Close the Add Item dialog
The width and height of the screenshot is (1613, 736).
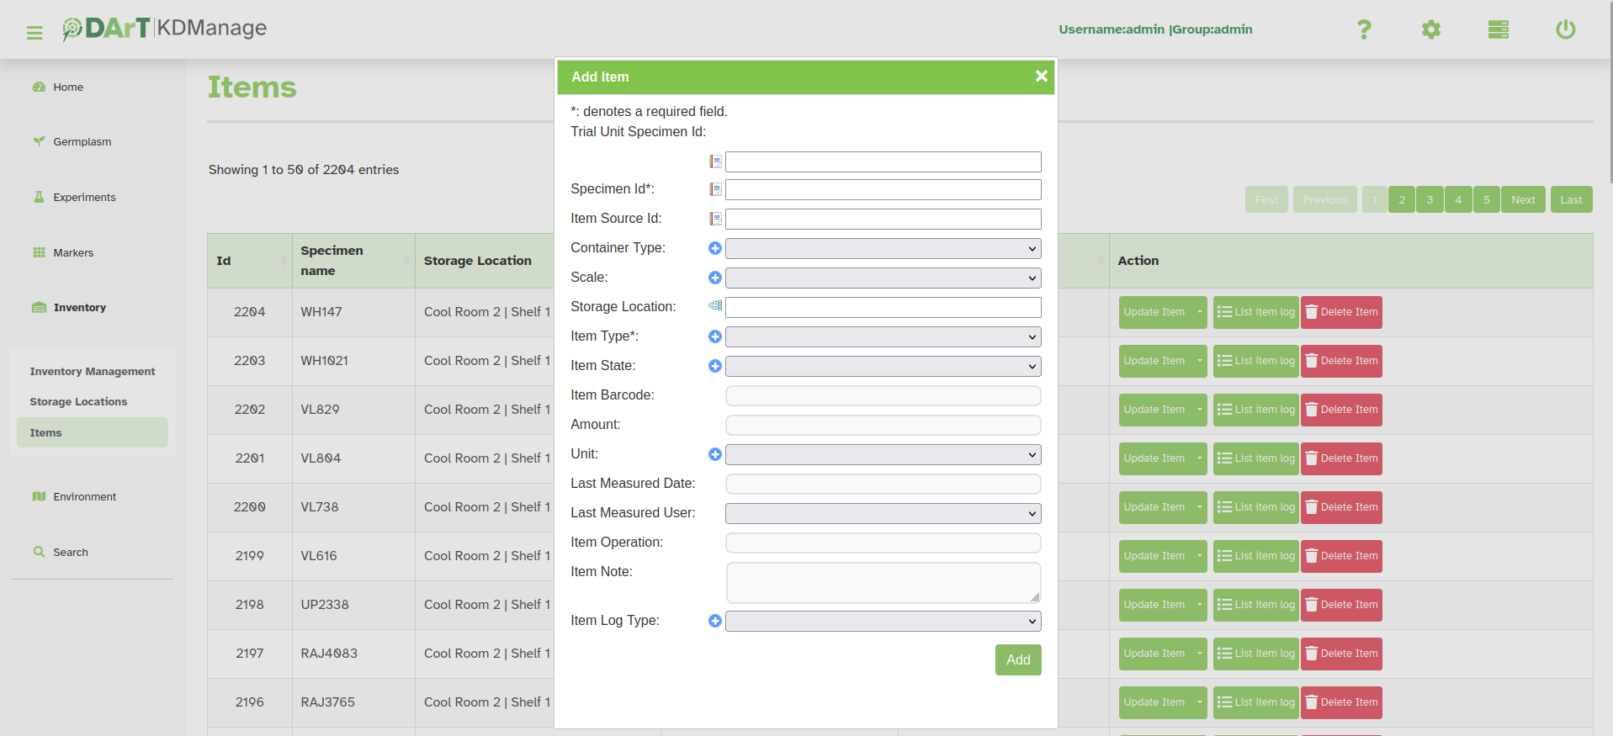point(1041,77)
